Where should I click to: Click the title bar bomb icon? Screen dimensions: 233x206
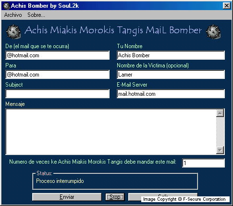[7, 6]
